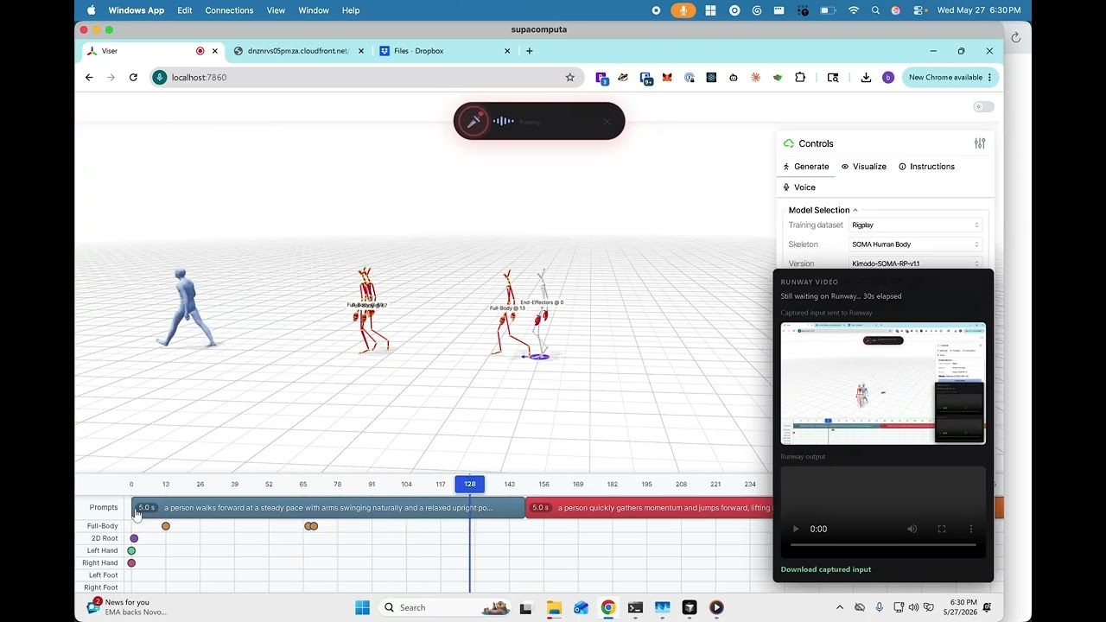1106x622 pixels.
Task: Open the MetaMask fox extension
Action: (x=667, y=78)
